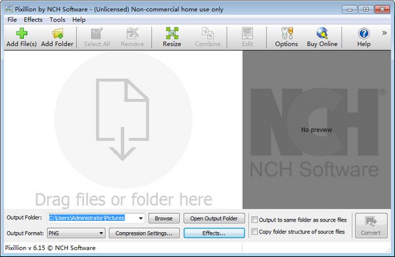Click the No preview pane

point(317,129)
